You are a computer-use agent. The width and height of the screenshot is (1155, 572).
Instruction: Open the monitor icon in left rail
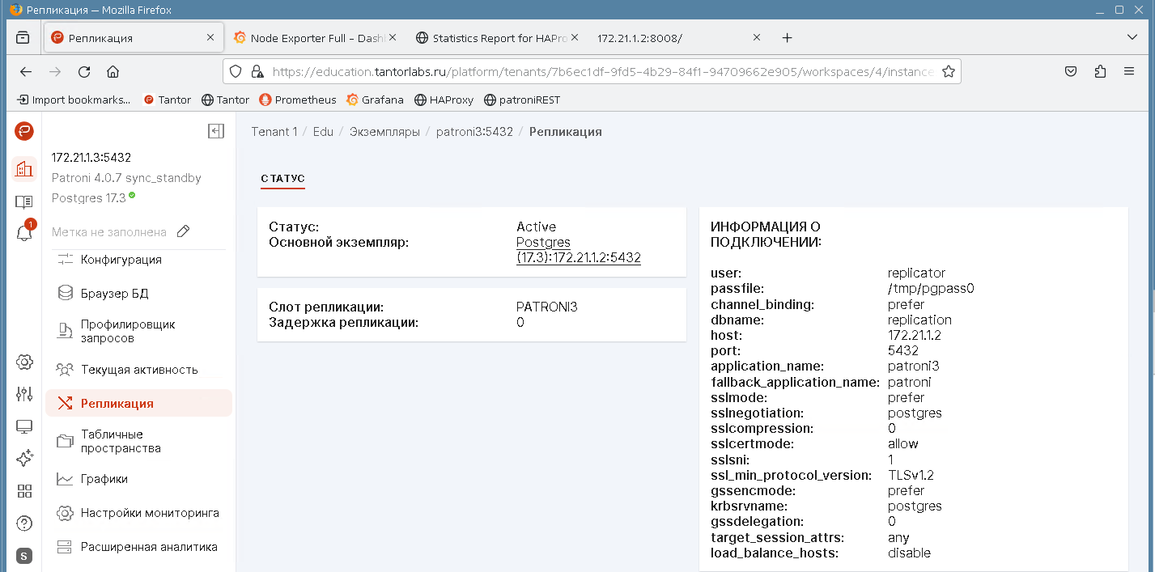pyautogui.click(x=24, y=426)
